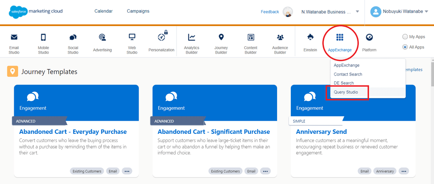Open Nobuyuki Watanabe user menu arrow
This screenshot has height=184, width=434.
point(426,12)
